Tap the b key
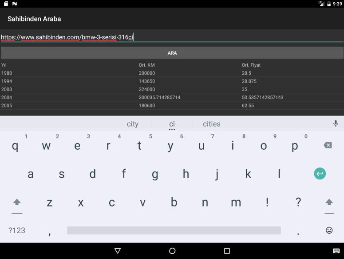This screenshot has height=259, width=344. point(174,202)
